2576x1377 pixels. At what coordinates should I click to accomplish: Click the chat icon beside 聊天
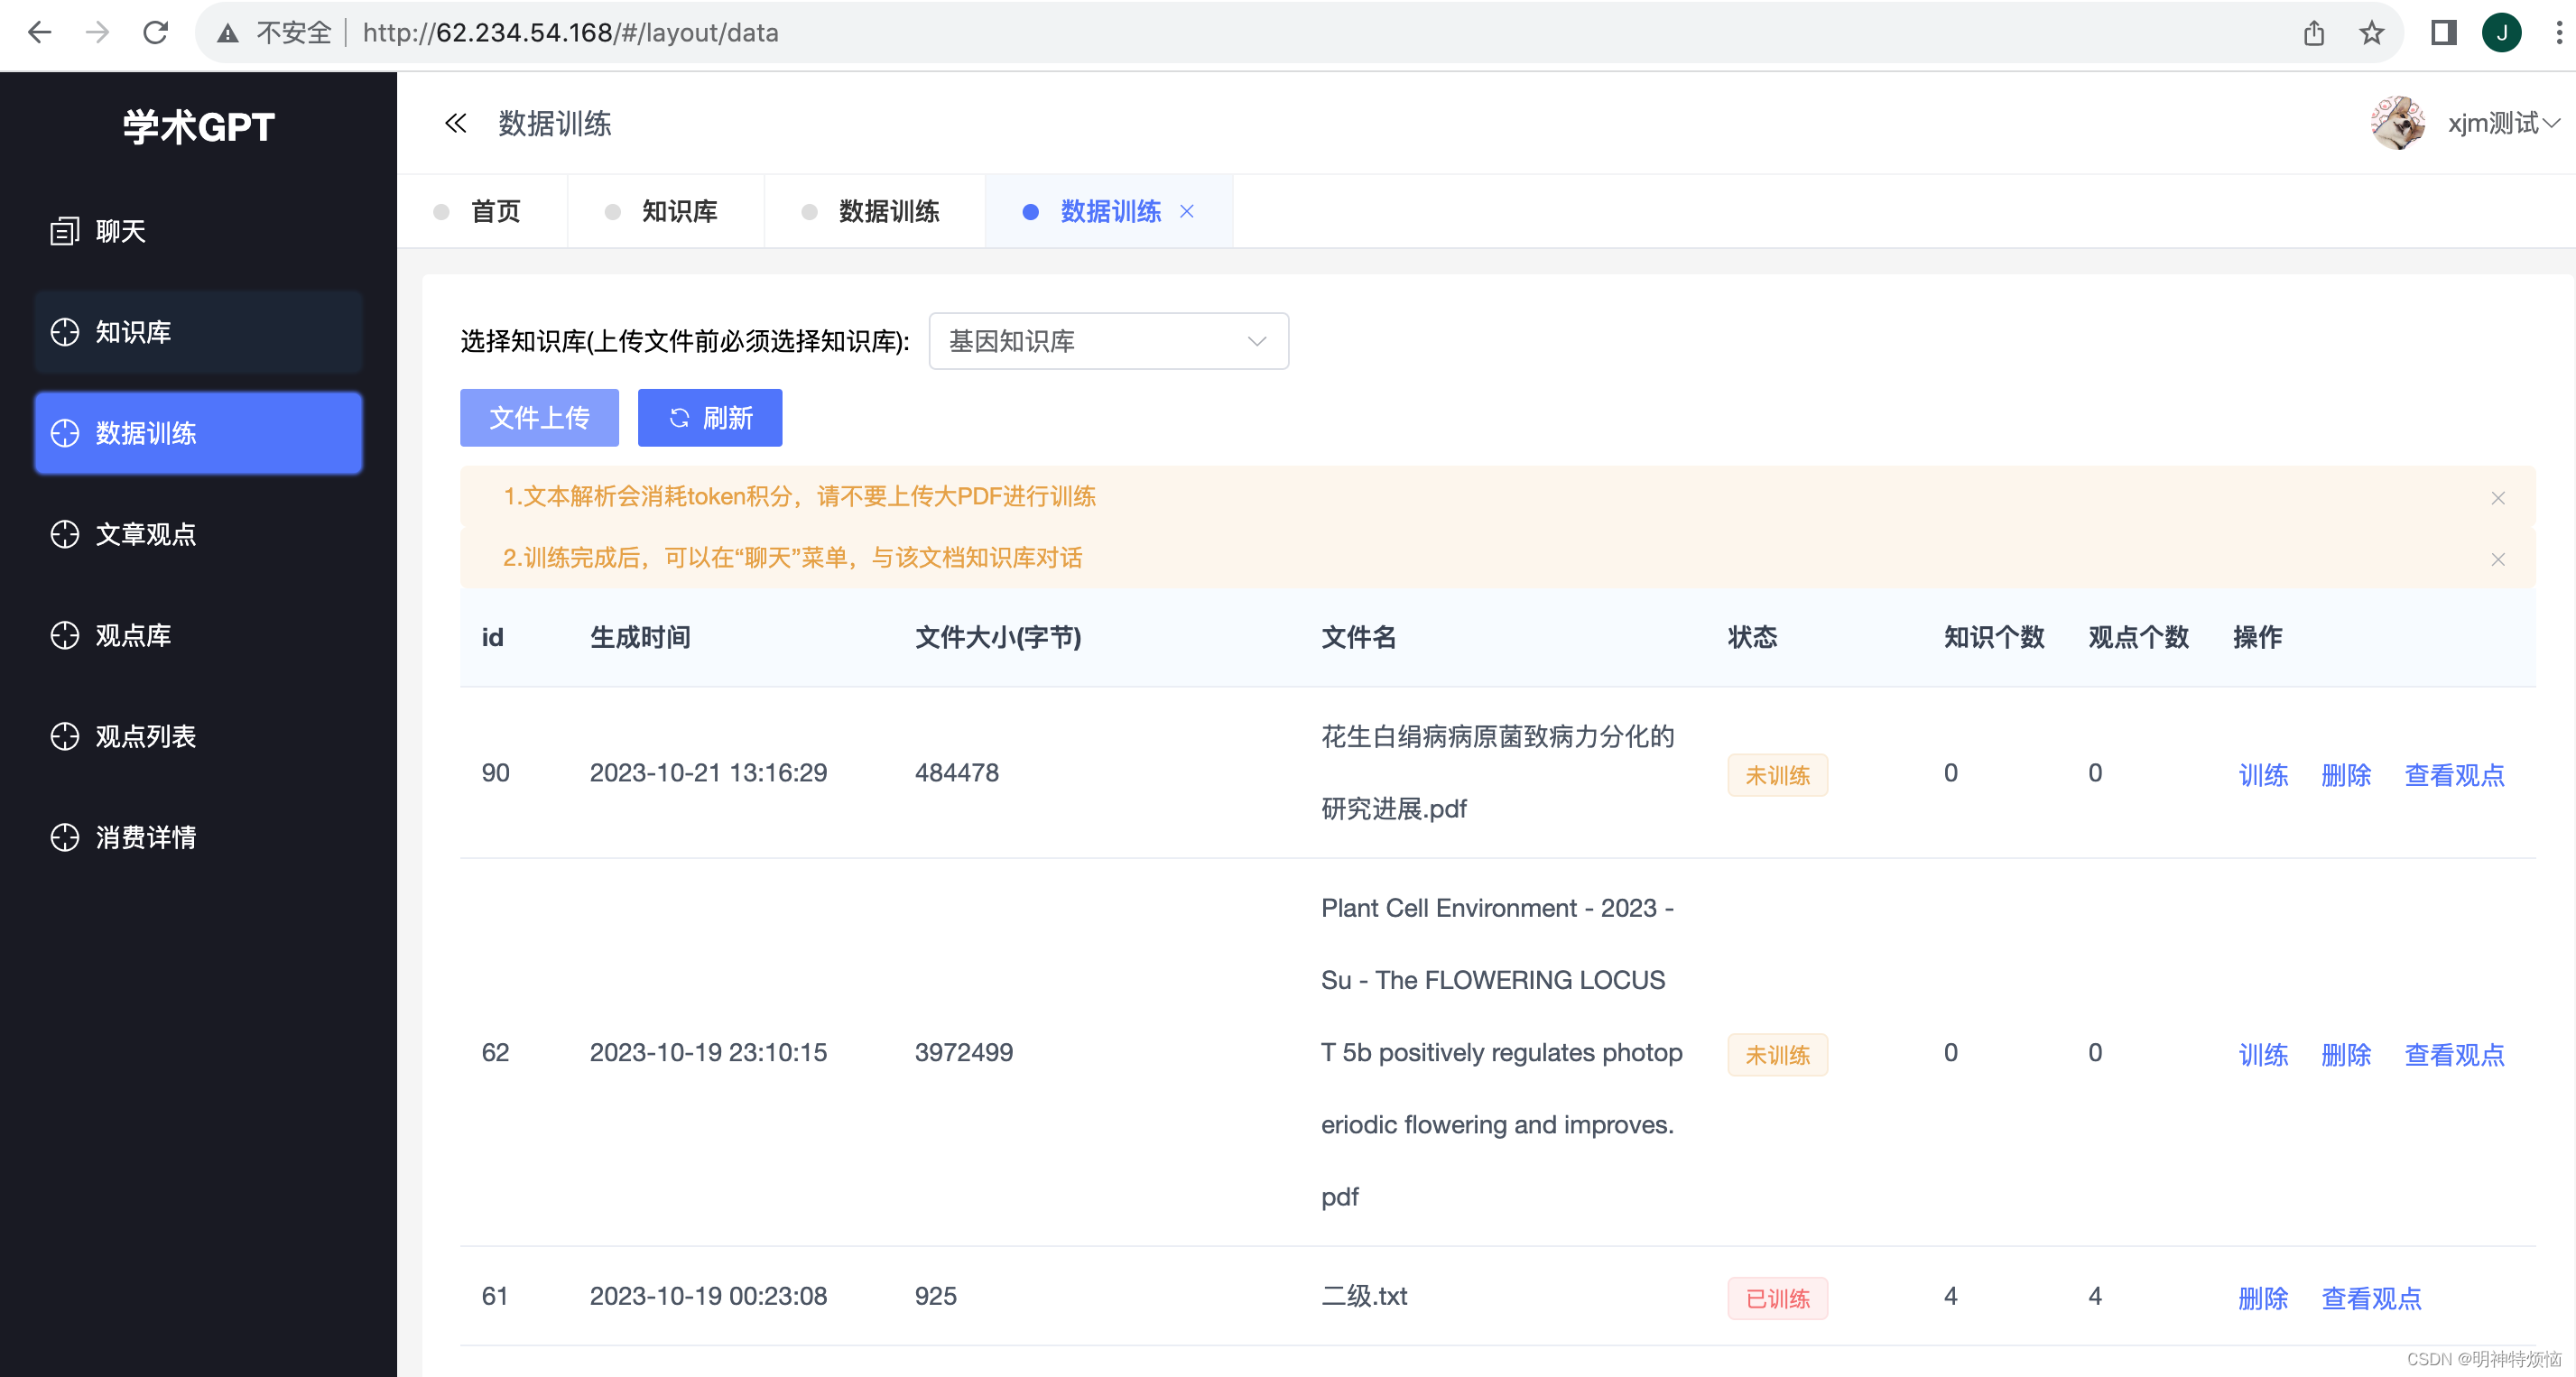tap(65, 231)
